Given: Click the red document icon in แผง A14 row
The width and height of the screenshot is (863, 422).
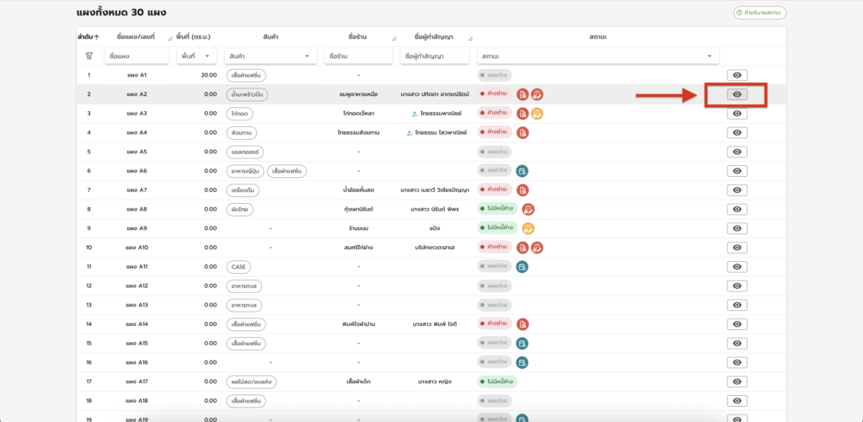Looking at the screenshot, I should [523, 324].
